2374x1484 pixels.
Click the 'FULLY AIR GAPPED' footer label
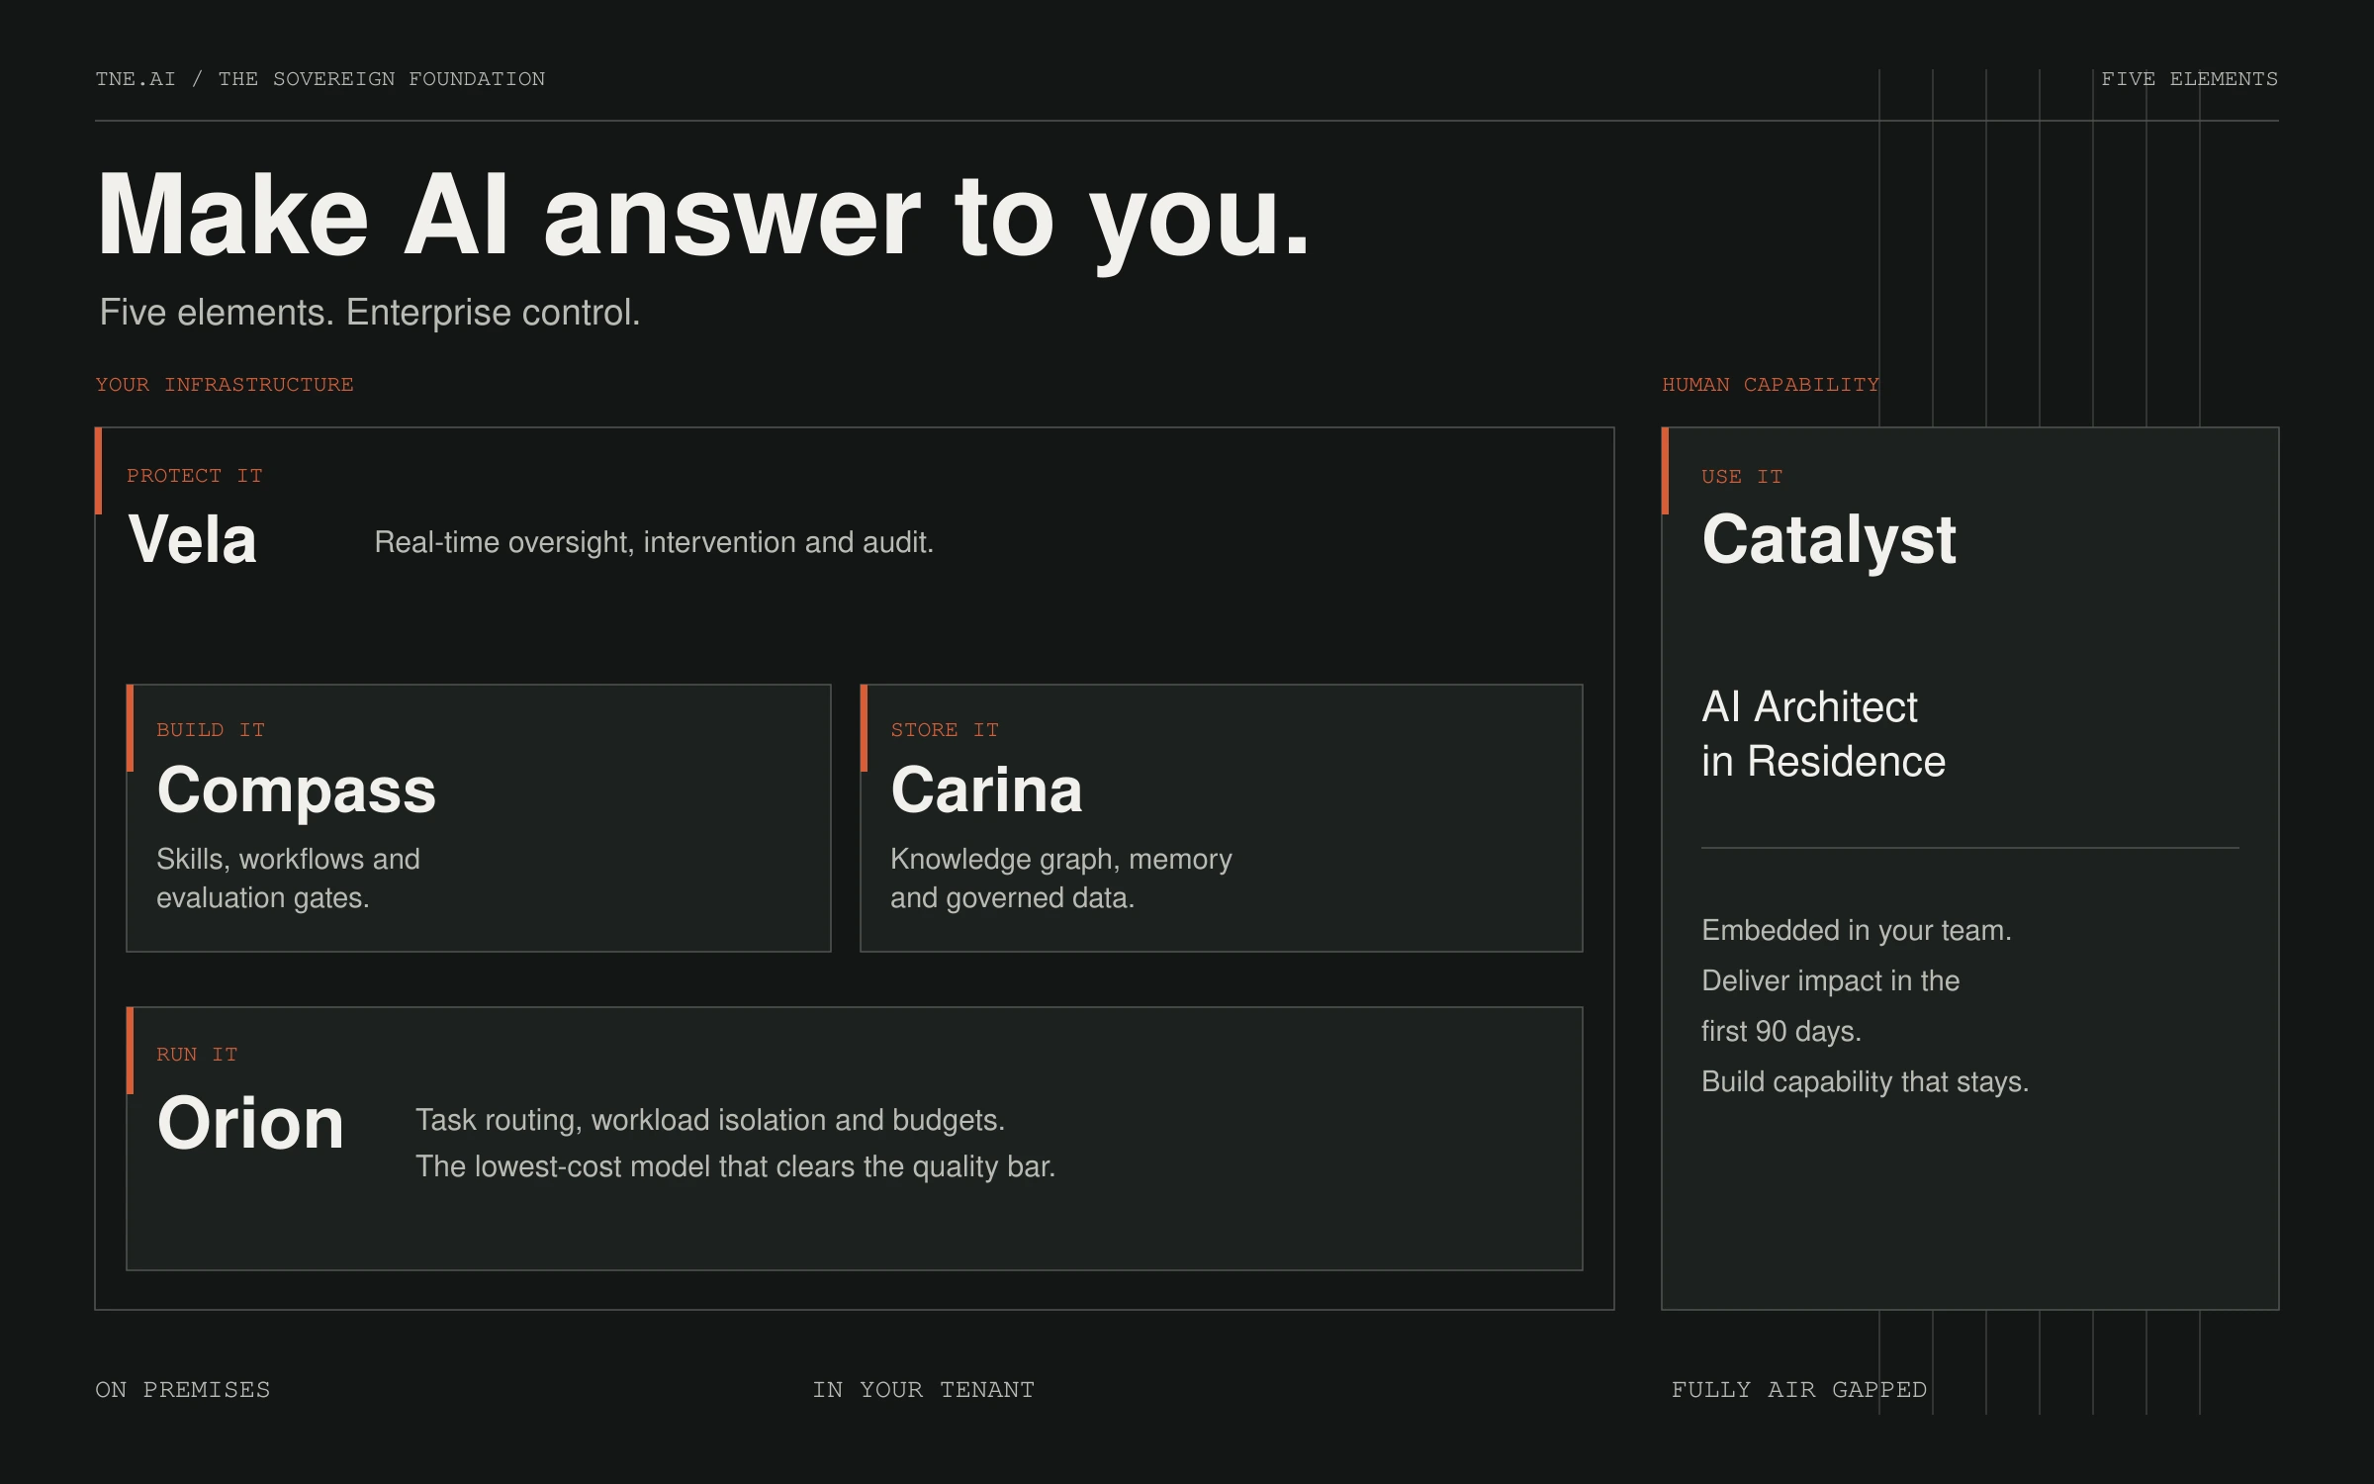[x=1799, y=1390]
